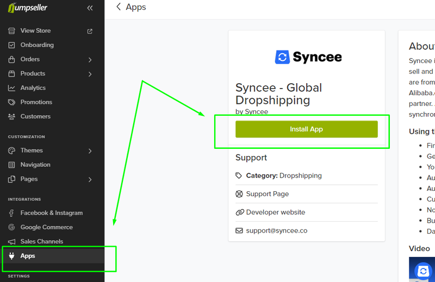Click the tag icon beside Category

239,176
